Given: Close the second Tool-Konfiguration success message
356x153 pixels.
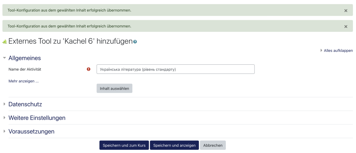Looking at the screenshot, I should [346, 26].
